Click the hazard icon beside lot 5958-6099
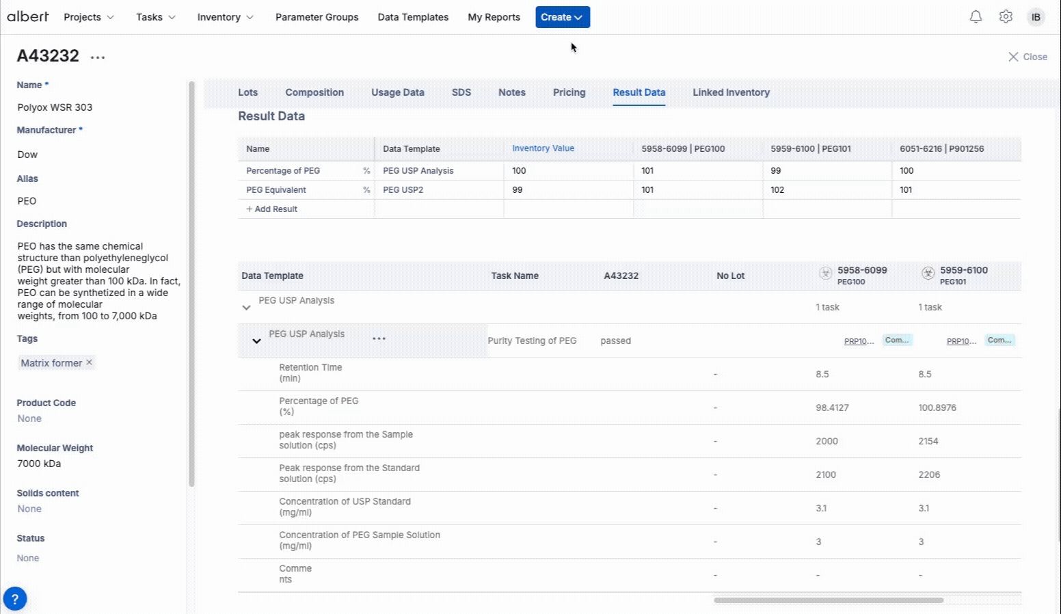Image resolution: width=1061 pixels, height=614 pixels. tap(825, 273)
